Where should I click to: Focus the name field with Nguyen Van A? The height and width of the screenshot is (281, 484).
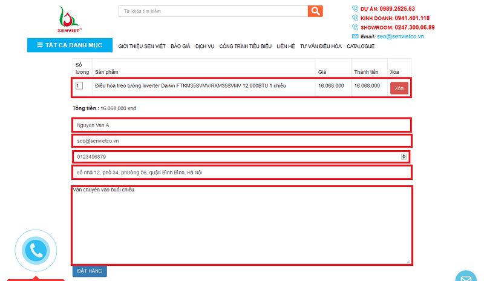point(241,125)
